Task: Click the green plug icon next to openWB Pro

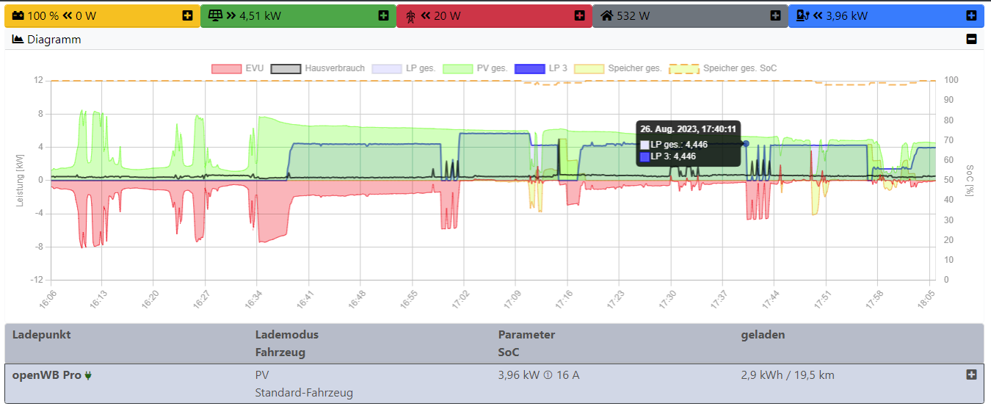Action: coord(89,376)
